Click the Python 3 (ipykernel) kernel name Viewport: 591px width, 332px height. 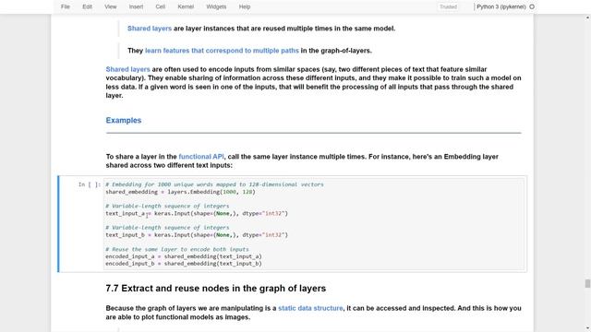click(x=501, y=6)
